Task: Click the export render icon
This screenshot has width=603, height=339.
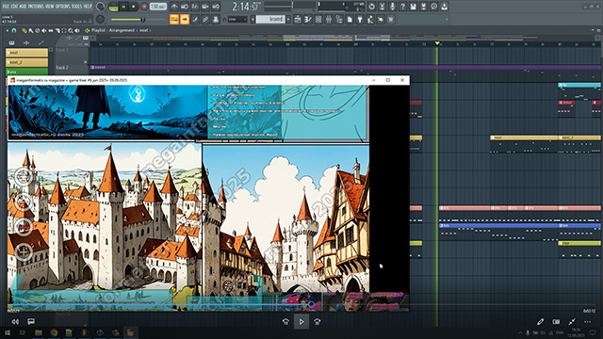Action: pyautogui.click(x=423, y=7)
